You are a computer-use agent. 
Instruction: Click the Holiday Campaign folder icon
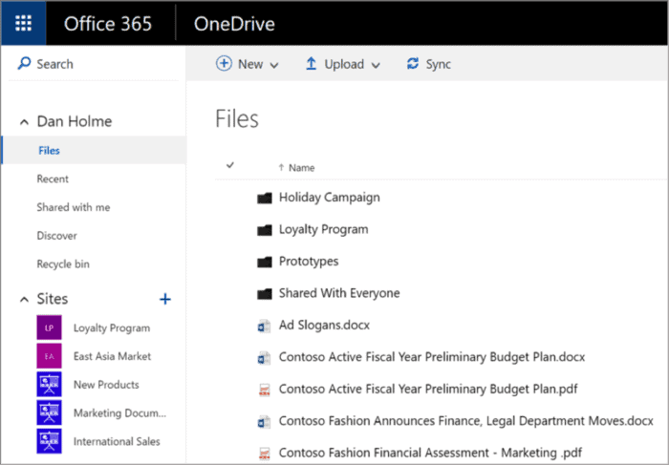pos(265,198)
